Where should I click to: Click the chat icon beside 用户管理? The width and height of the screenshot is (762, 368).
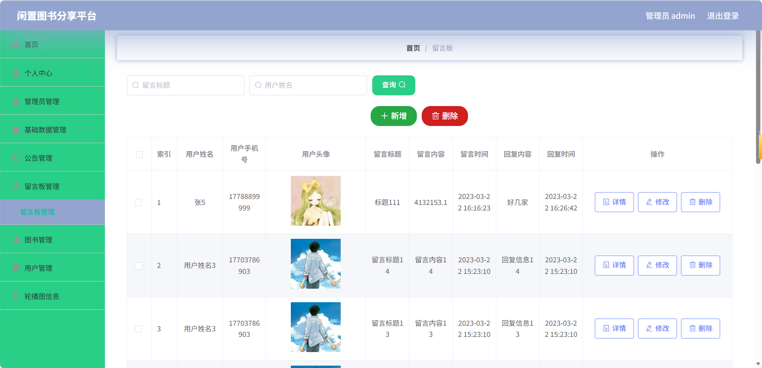click(x=16, y=268)
